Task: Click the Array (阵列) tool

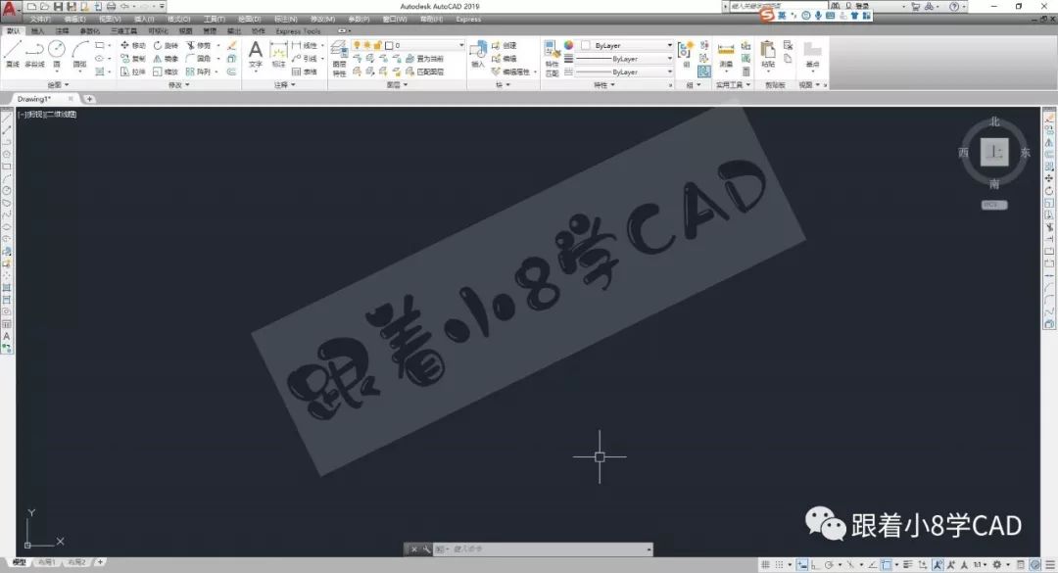Action: click(198, 72)
